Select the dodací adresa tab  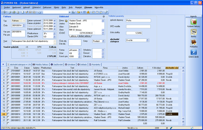coord(84,36)
